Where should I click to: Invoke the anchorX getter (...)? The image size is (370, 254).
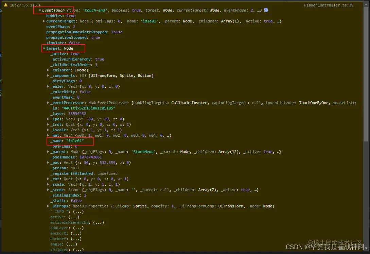(x=76, y=233)
